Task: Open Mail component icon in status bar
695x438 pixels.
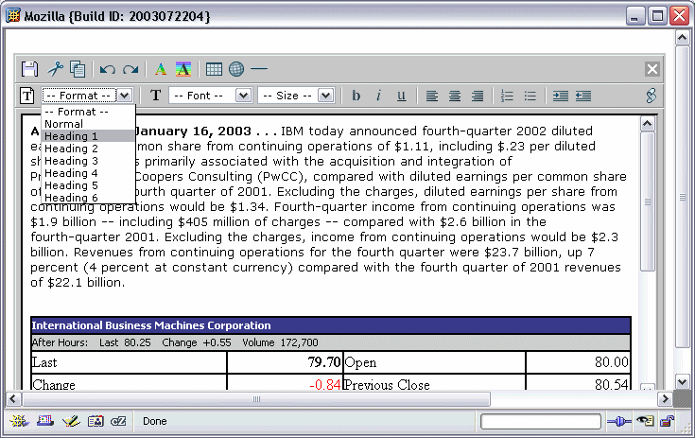Action: tap(45, 421)
